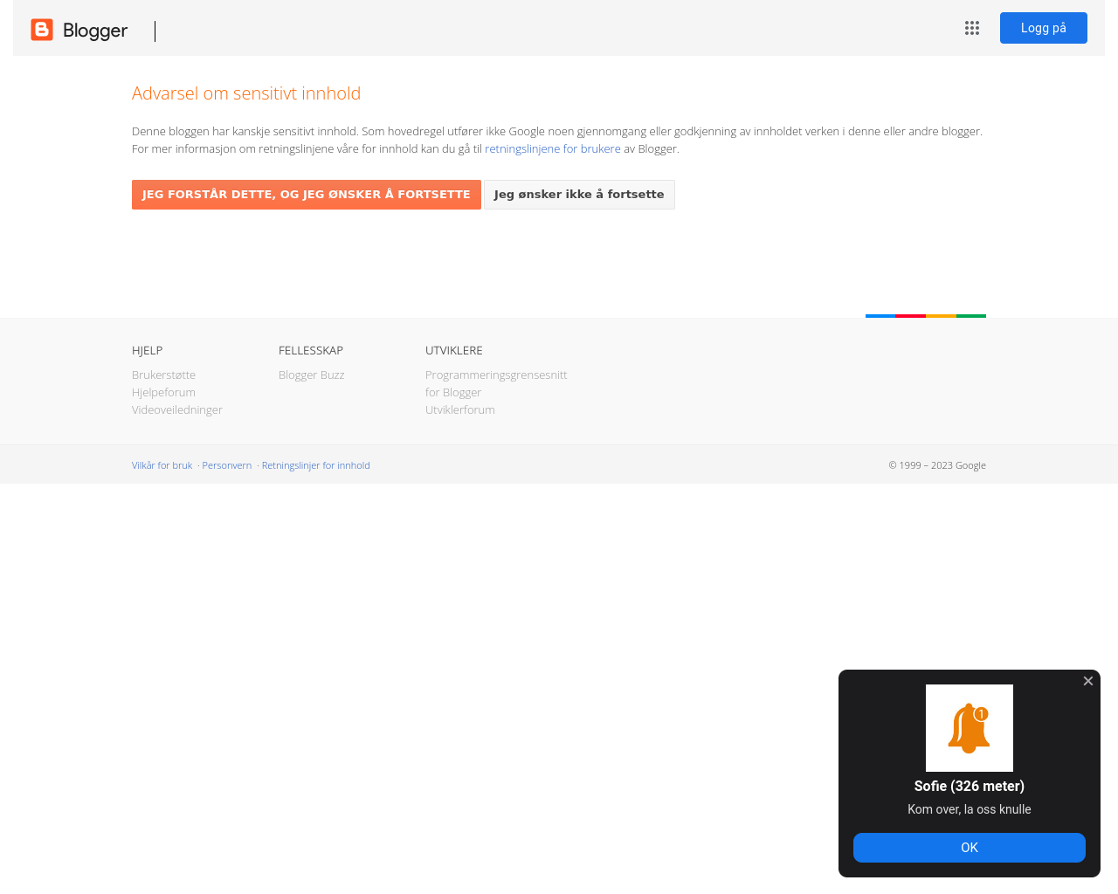Screen dimensions: 1118x894
Task: Open 'Programmeringsgrensesnitt for Blogger' link
Action: tap(496, 383)
